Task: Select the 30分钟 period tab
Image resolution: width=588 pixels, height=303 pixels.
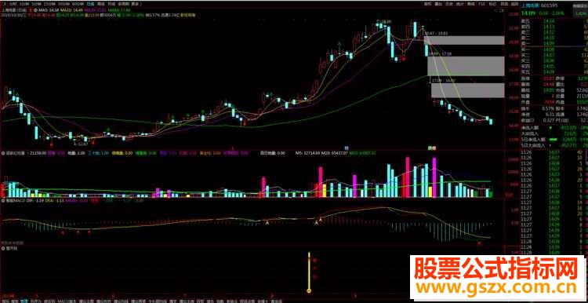Action: point(64,4)
